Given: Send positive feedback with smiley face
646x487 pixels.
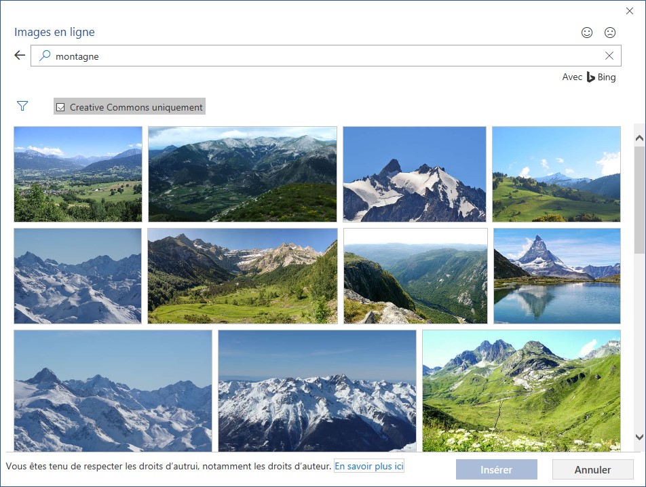Looking at the screenshot, I should click(x=587, y=33).
